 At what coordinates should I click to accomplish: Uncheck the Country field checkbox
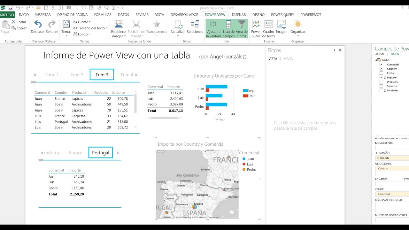click(x=381, y=69)
